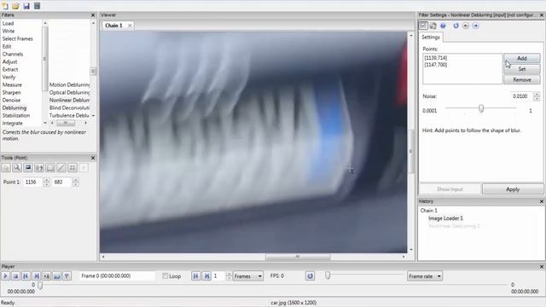Click the Show Input button

450,189
